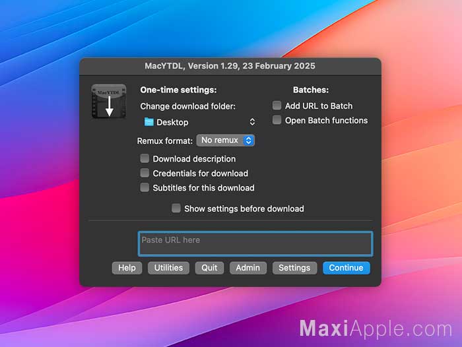462x347 pixels.
Task: Tick the Open Batch functions checkbox
Action: tap(277, 120)
